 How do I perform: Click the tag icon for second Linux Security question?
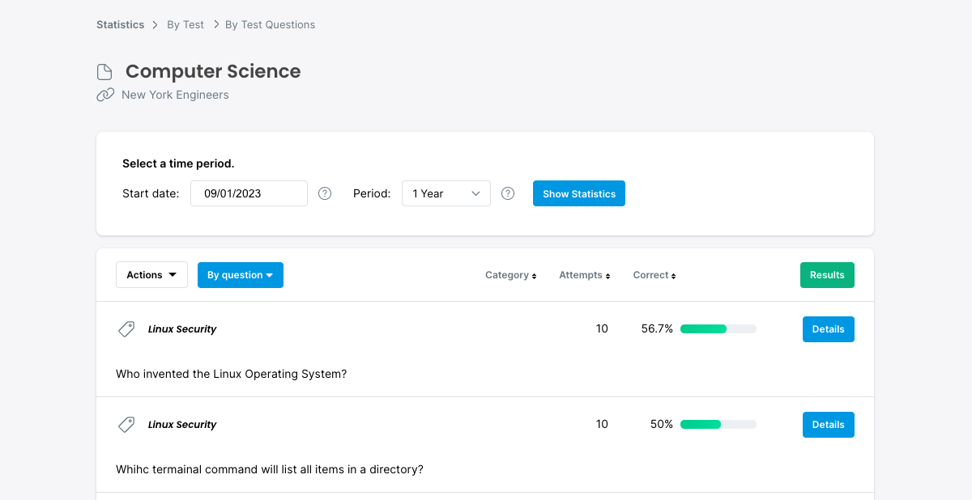pos(126,425)
